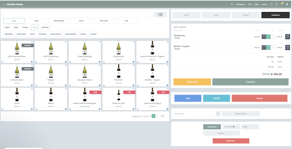
Task: Switch to the Pickups tab
Action: tap(246, 15)
